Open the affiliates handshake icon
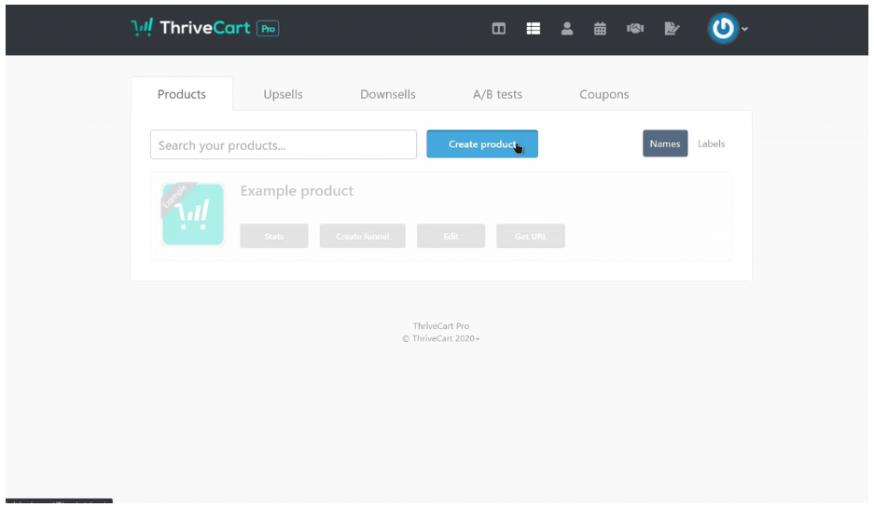 635,28
